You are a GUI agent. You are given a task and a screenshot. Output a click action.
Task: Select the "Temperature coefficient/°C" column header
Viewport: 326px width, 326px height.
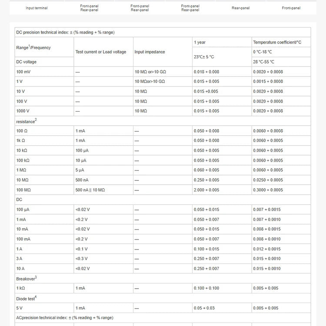click(x=277, y=42)
